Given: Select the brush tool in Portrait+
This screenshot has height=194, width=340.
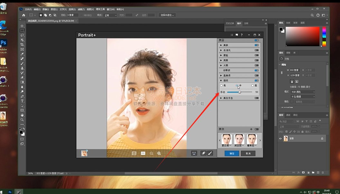Looking at the screenshot, I should 210,153.
